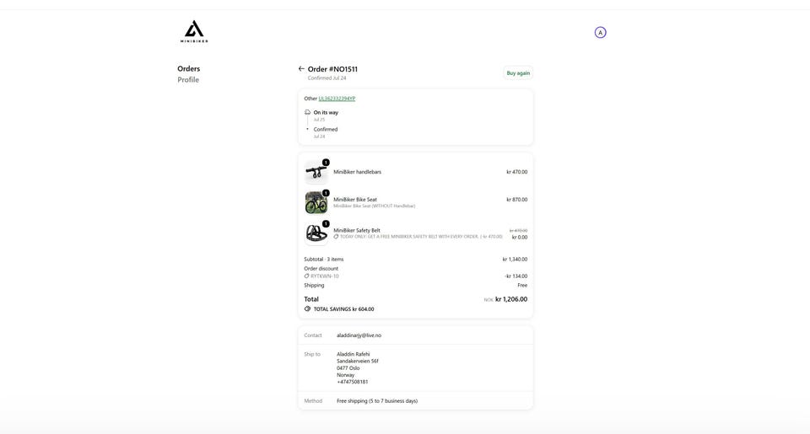Click the Total Savings badge icon

pyautogui.click(x=307, y=308)
